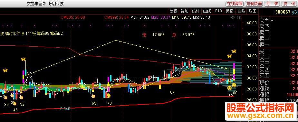Click the smiley face above number 80
Viewport: 298px width, 122px height.
tap(234, 85)
